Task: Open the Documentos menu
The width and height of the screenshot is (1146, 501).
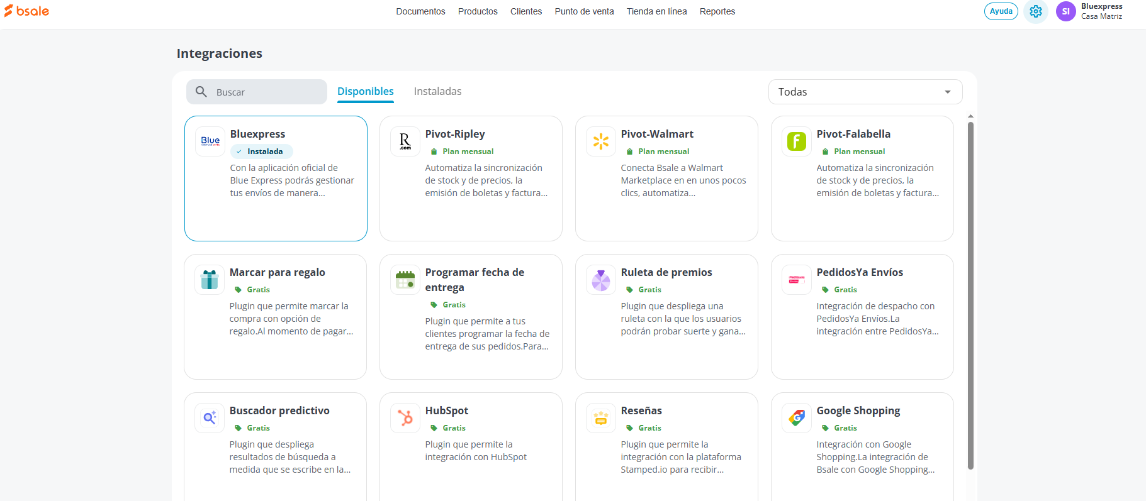Action: click(x=420, y=11)
